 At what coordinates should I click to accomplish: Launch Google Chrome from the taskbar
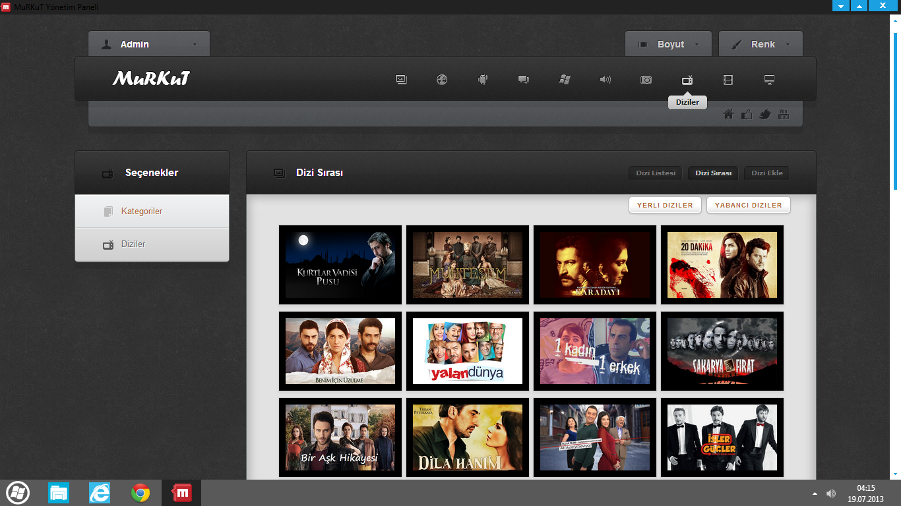tap(140, 493)
